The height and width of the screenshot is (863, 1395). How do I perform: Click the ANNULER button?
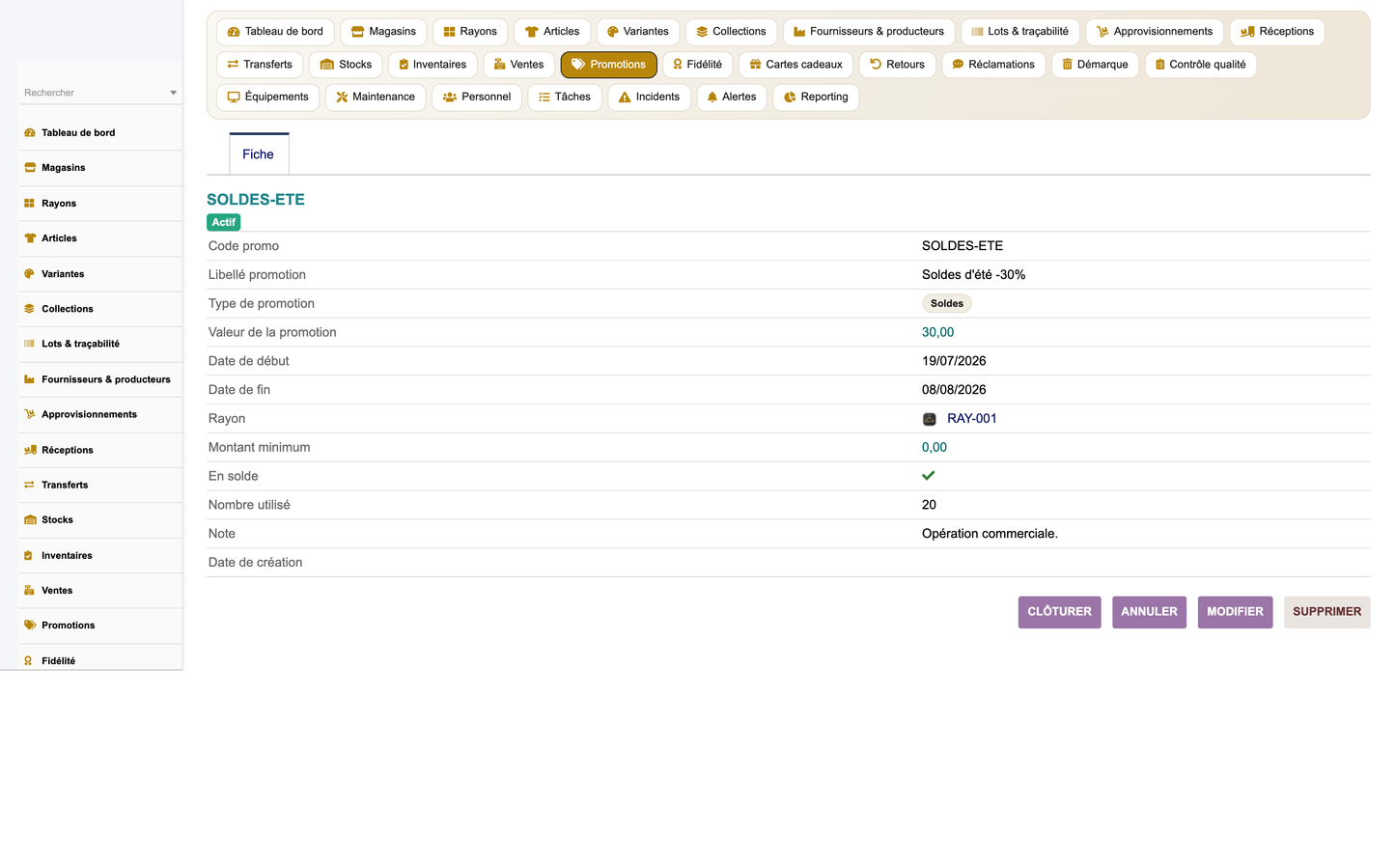click(1149, 612)
